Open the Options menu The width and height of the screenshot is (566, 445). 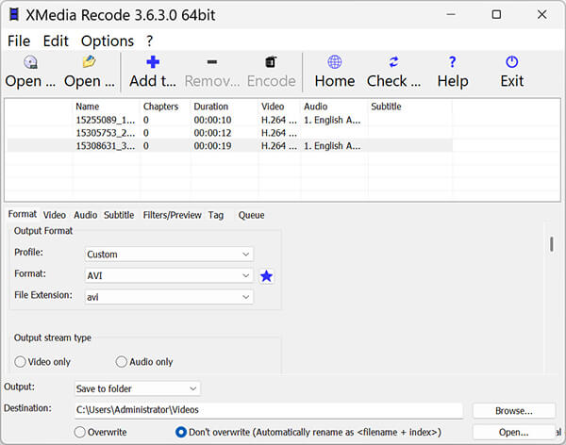(108, 41)
